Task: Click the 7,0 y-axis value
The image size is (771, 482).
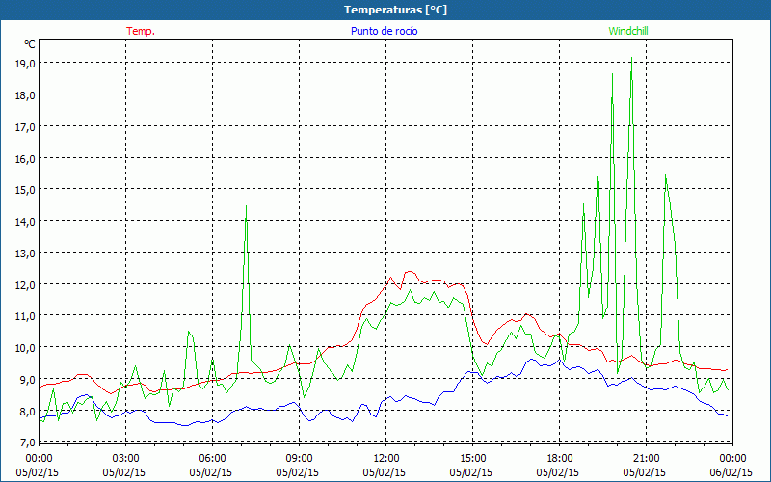Action: click(28, 442)
